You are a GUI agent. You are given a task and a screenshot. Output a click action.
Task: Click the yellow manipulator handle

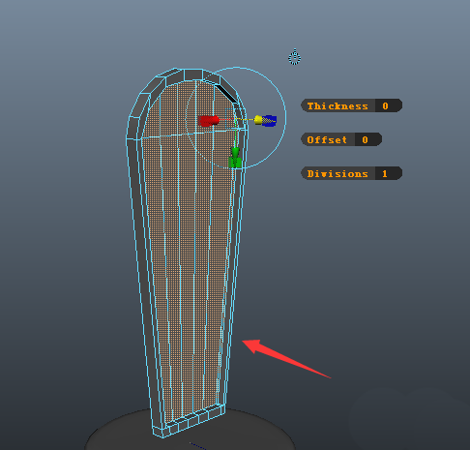click(258, 120)
